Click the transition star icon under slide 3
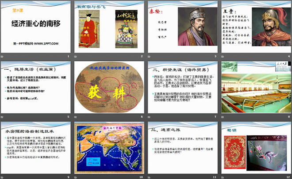This screenshot has height=179, width=292. point(149,56)
